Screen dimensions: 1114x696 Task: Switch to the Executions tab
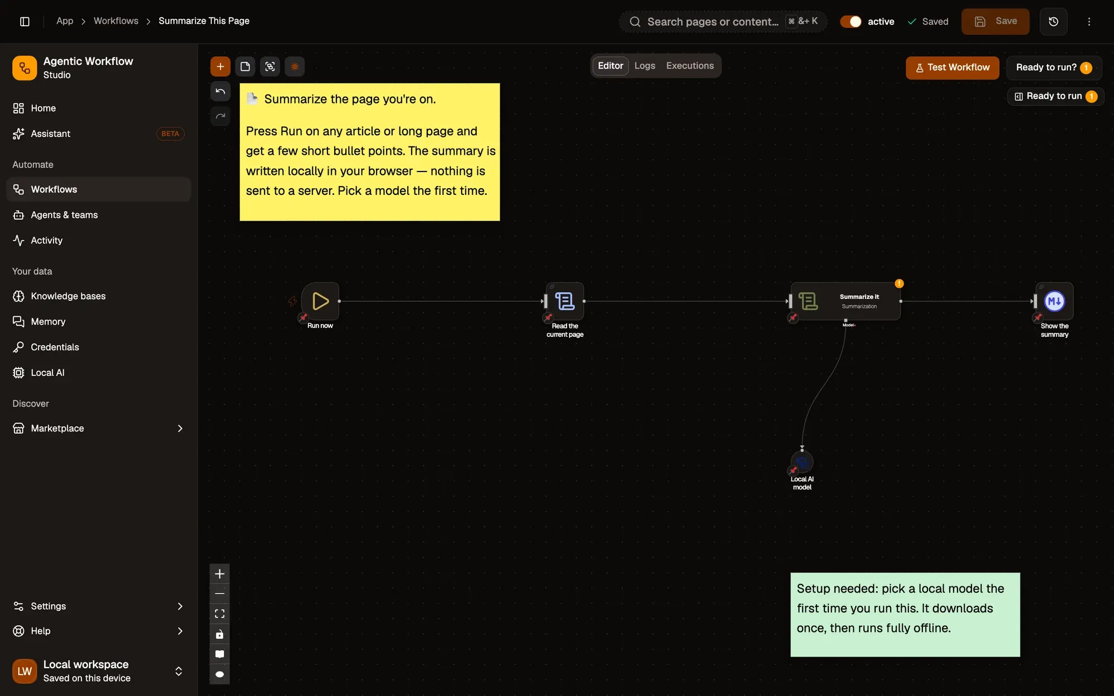[x=690, y=66]
